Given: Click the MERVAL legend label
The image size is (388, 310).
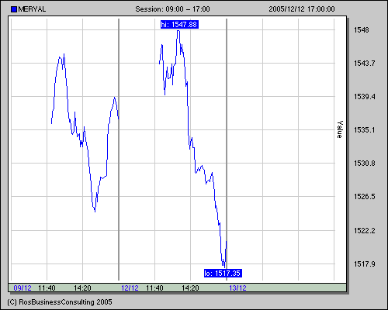Looking at the screenshot, I should 32,9.
